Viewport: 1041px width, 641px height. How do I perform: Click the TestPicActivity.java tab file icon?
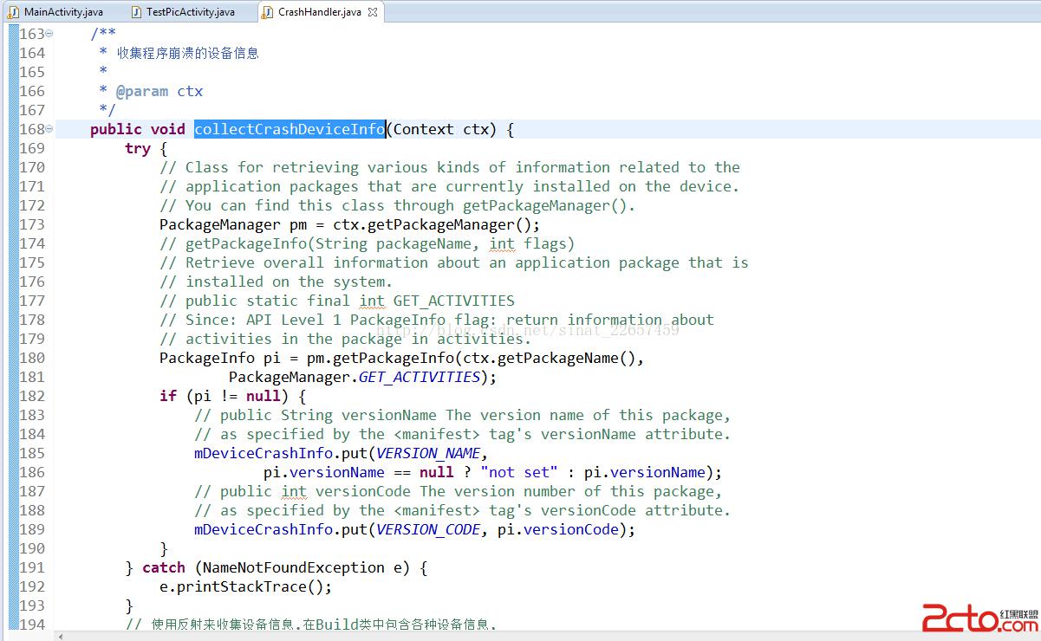(x=136, y=11)
